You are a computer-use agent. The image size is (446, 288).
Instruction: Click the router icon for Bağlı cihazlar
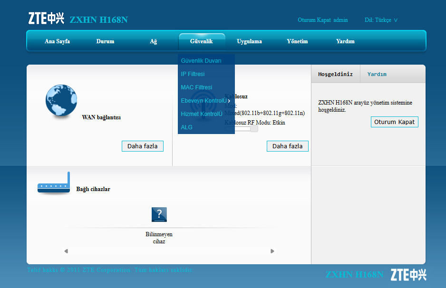[x=54, y=182]
